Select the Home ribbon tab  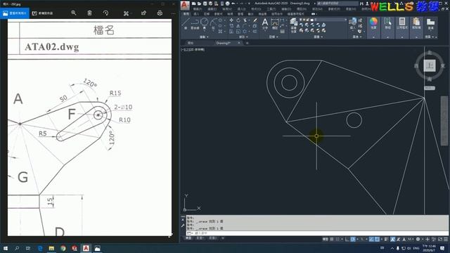(186, 13)
